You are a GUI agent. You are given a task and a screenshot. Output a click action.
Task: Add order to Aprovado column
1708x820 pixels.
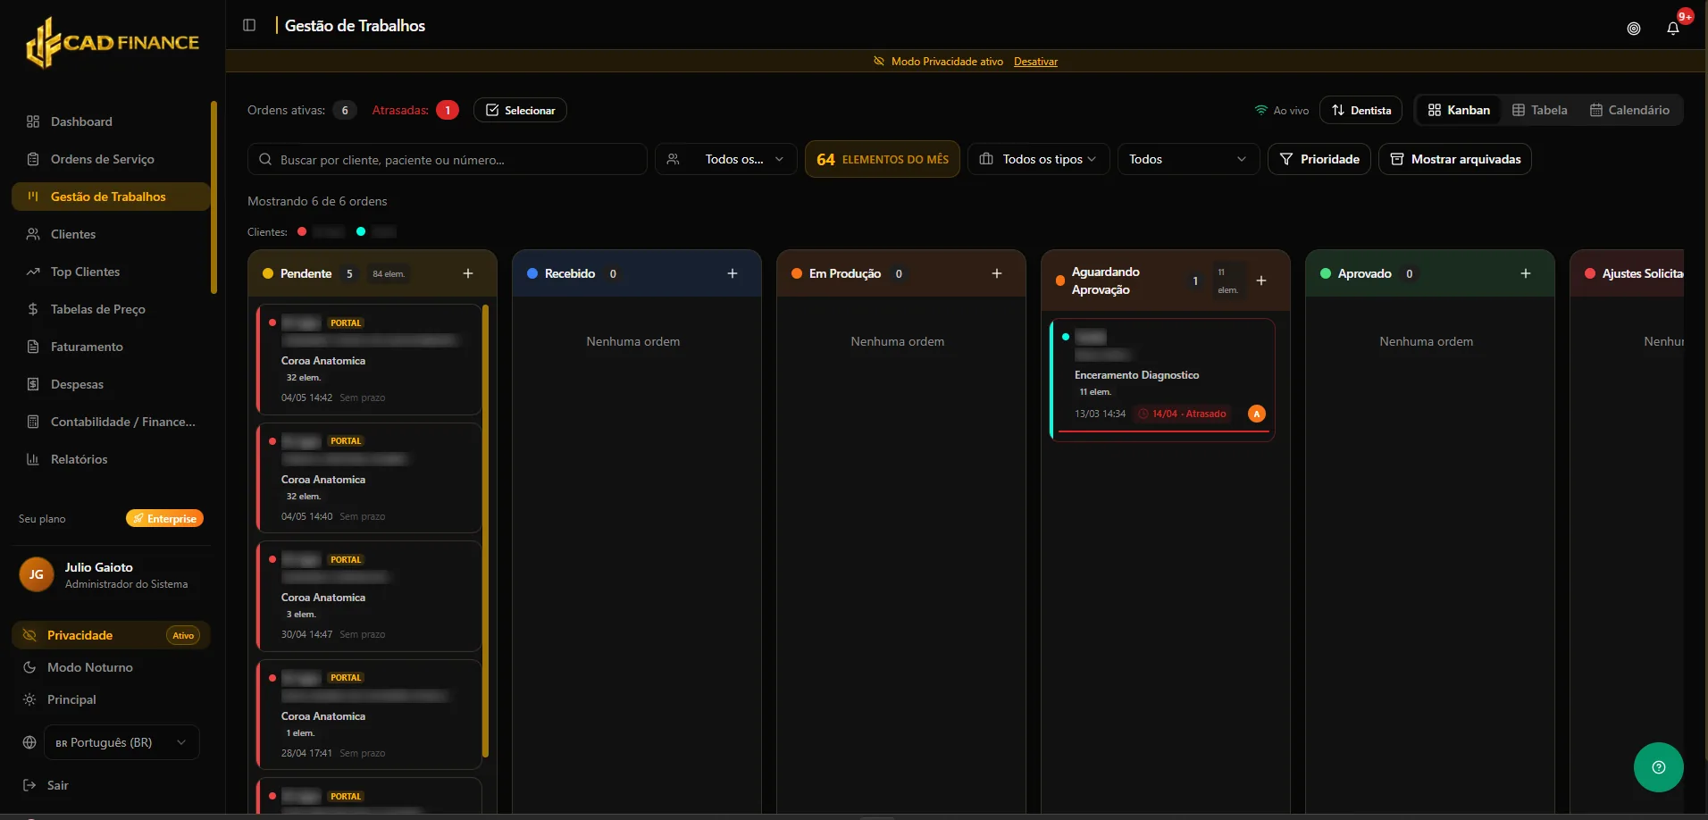point(1526,273)
